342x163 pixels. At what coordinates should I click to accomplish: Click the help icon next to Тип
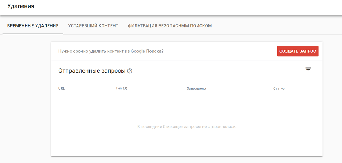[125, 89]
